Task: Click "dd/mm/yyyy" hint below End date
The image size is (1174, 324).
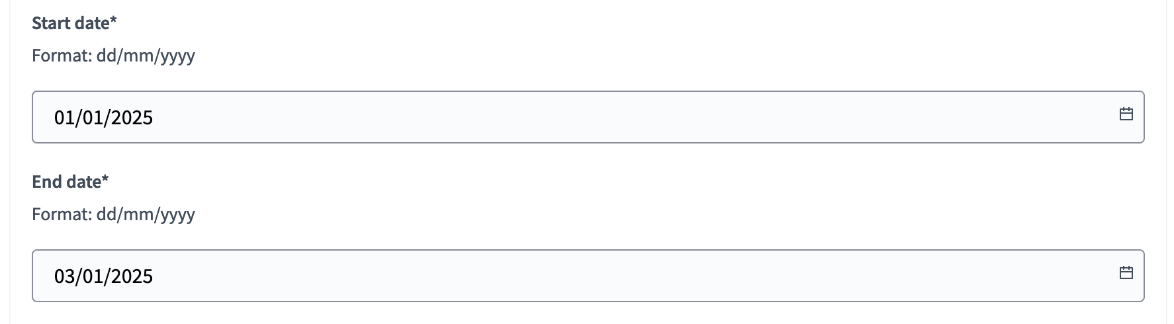Action: coord(146,214)
